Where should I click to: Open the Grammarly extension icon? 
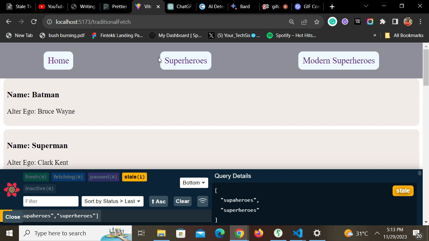[x=332, y=22]
